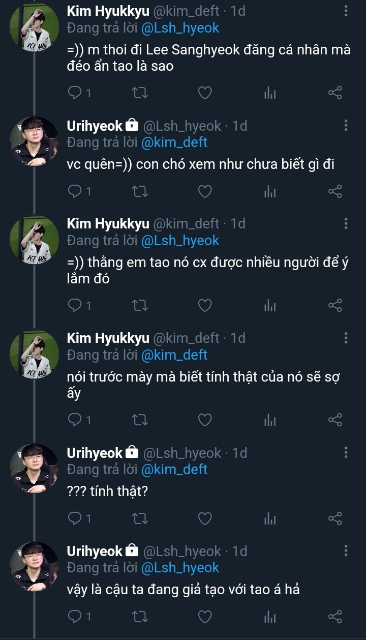Screen dimensions: 366x640
Task: Open more options on "??? tính thật?" tweet
Action: tap(346, 453)
